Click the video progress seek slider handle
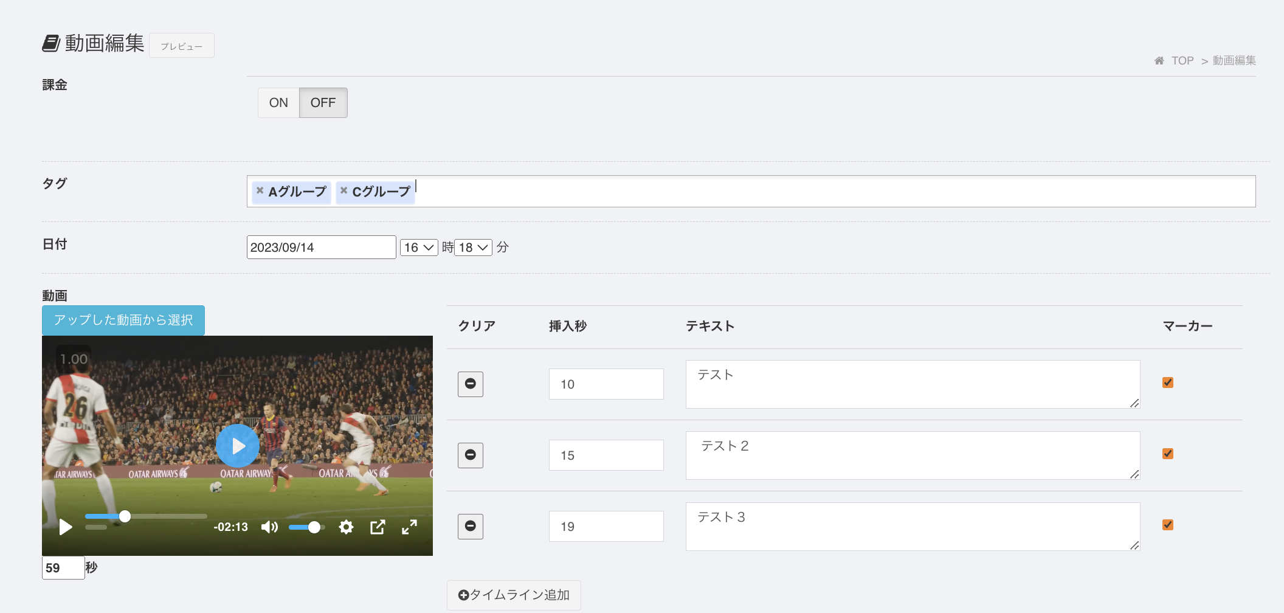Viewport: 1284px width, 613px height. [x=125, y=516]
